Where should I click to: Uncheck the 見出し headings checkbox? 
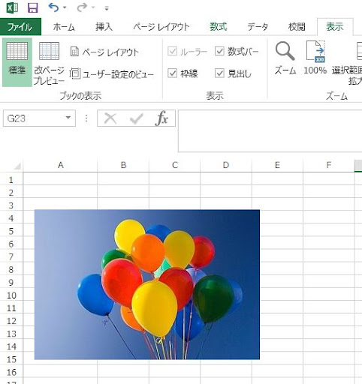pyautogui.click(x=219, y=73)
